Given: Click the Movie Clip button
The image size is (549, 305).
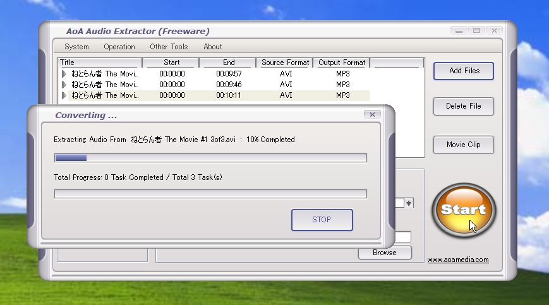Looking at the screenshot, I should point(464,145).
